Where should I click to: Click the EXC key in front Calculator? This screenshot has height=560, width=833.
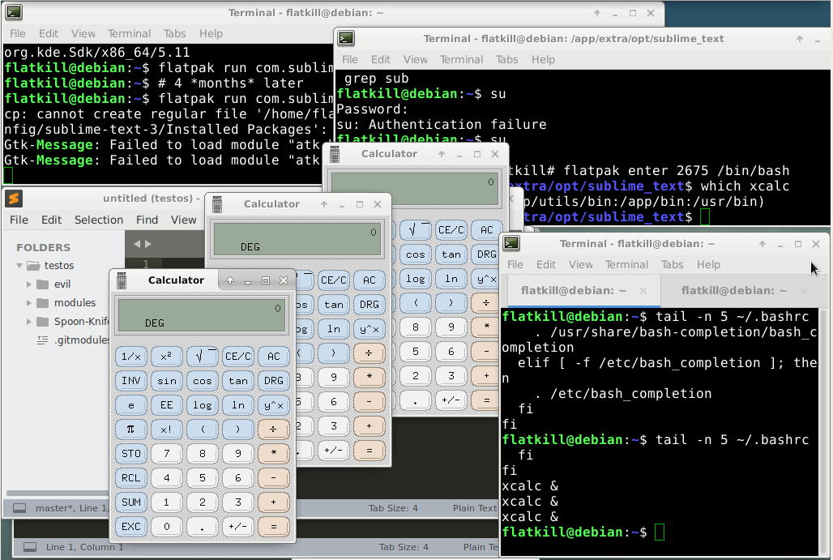(x=130, y=527)
